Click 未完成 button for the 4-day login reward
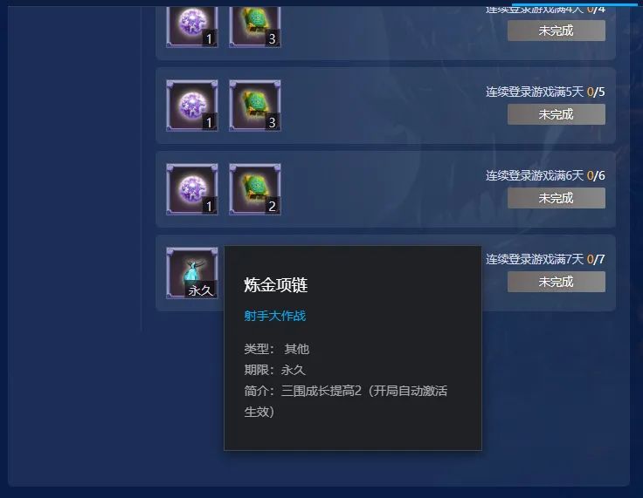Image resolution: width=643 pixels, height=498 pixels. [556, 31]
